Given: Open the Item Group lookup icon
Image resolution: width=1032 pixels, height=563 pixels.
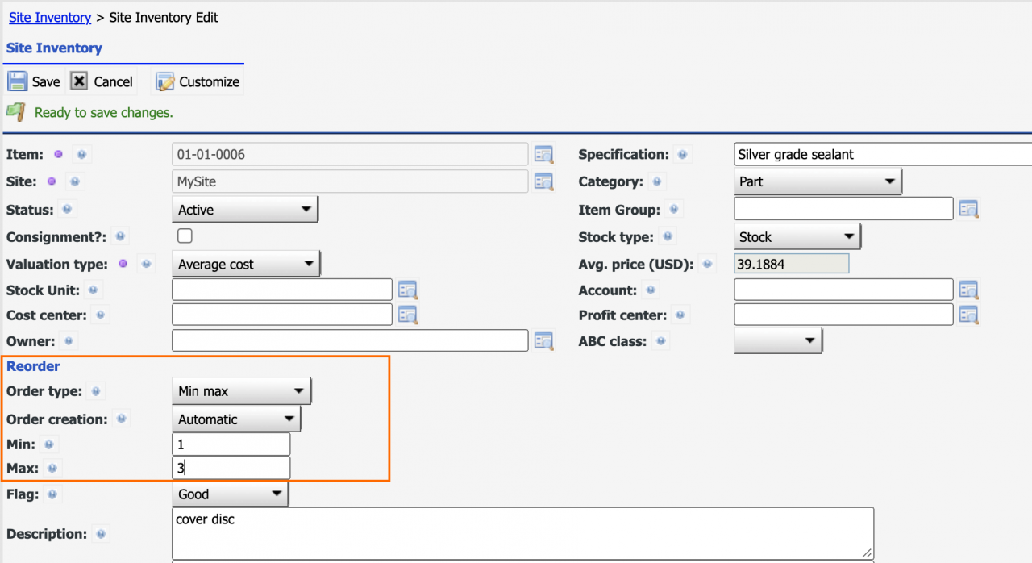Looking at the screenshot, I should click(x=968, y=209).
